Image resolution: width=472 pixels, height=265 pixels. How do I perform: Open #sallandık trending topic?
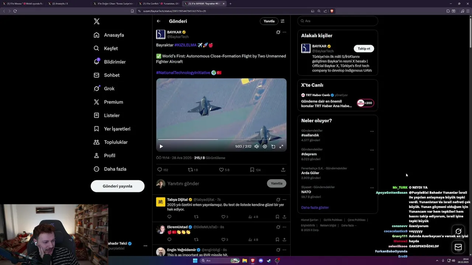click(310, 135)
